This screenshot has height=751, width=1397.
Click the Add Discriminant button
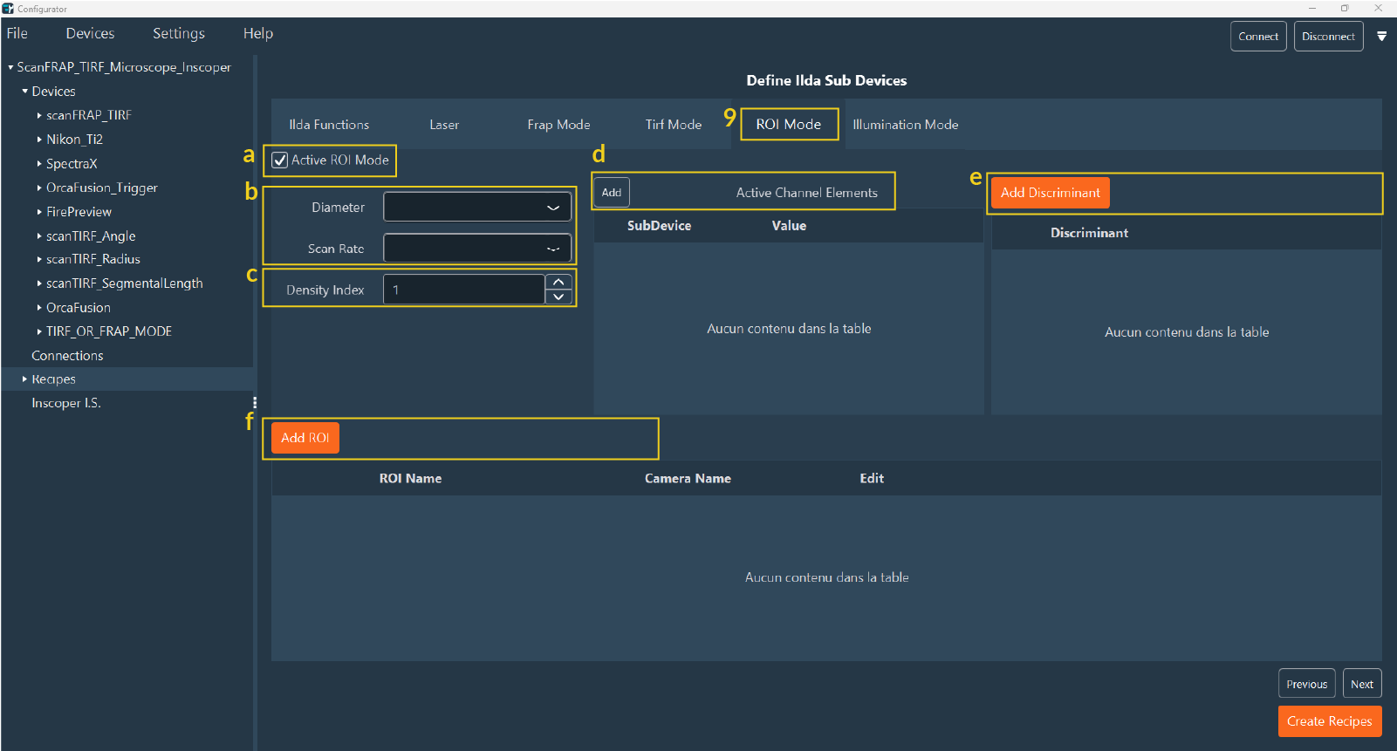click(1050, 193)
